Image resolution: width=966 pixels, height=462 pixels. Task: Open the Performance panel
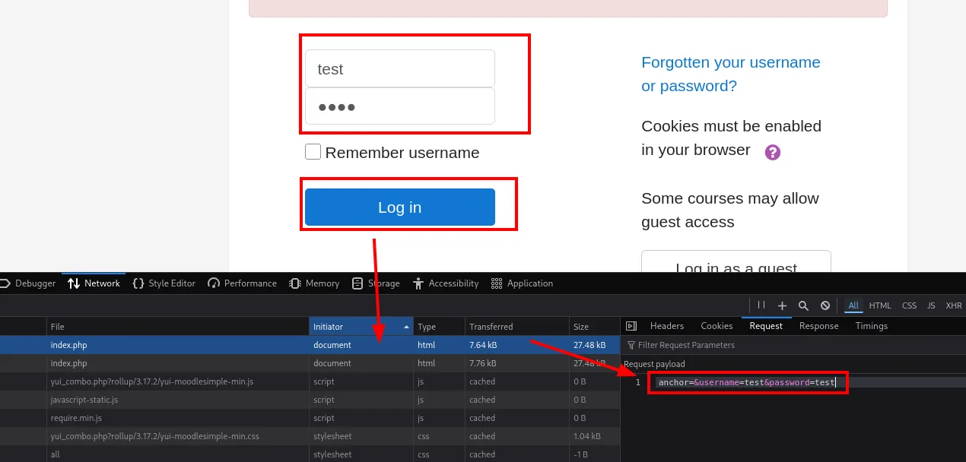242,283
